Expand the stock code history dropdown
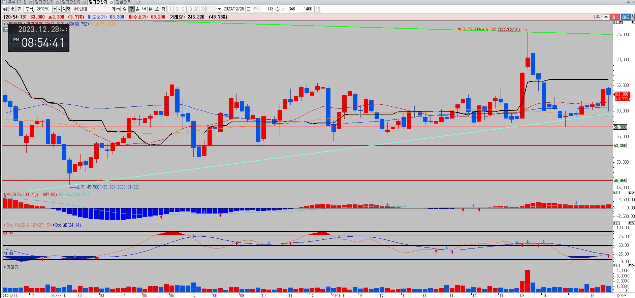The width and height of the screenshot is (635, 298). [55, 9]
